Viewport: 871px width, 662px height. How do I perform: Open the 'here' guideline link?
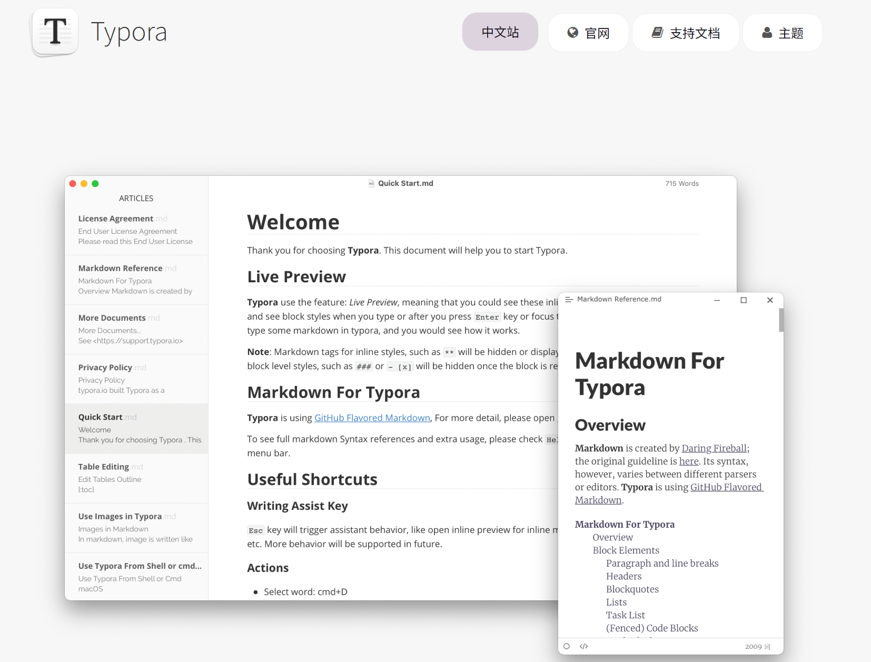(x=689, y=461)
